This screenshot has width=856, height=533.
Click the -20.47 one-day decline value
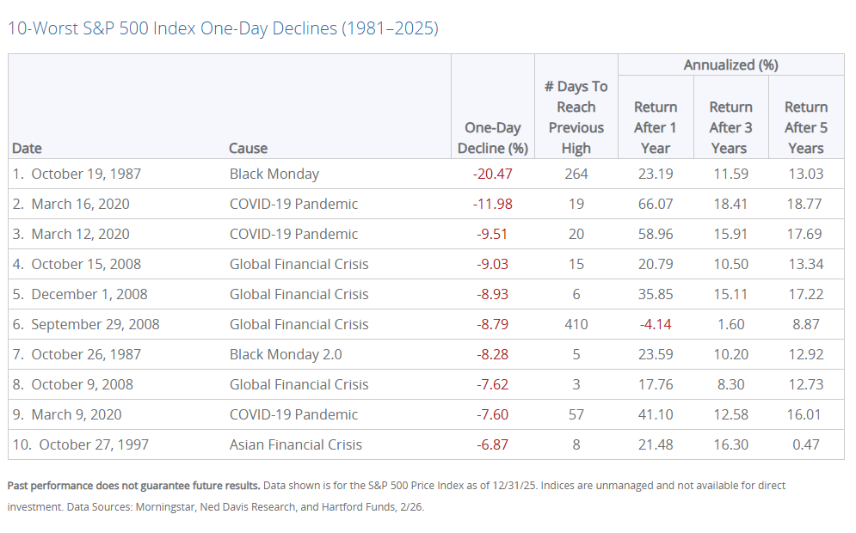(492, 174)
